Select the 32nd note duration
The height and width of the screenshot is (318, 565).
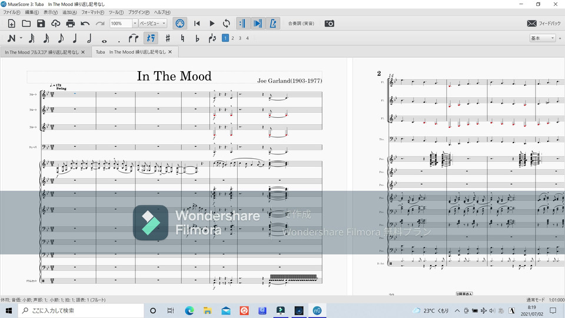pos(31,38)
